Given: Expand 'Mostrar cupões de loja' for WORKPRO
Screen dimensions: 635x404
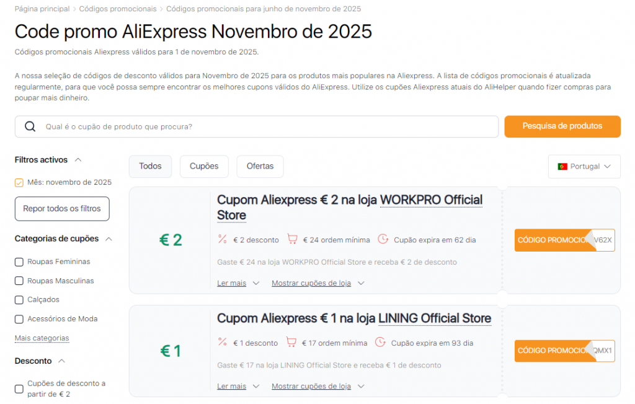Looking at the screenshot, I should [317, 283].
